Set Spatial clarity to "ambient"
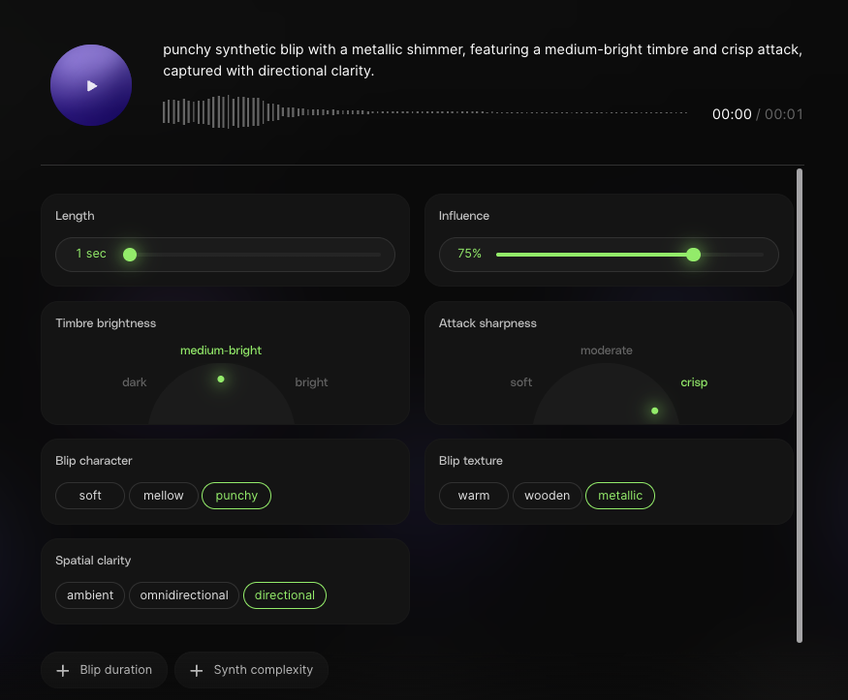Image resolution: width=848 pixels, height=700 pixels. 89,594
